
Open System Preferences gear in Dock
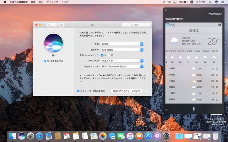(166, 136)
